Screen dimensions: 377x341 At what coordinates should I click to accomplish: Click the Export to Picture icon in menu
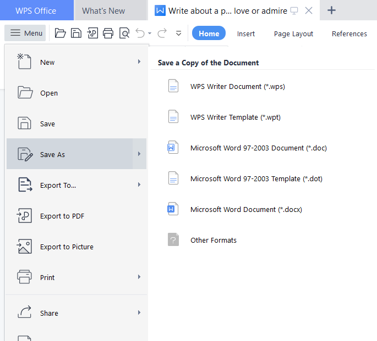click(x=24, y=246)
